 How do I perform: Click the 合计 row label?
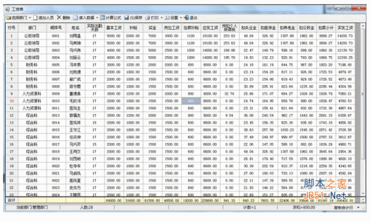click(x=12, y=200)
